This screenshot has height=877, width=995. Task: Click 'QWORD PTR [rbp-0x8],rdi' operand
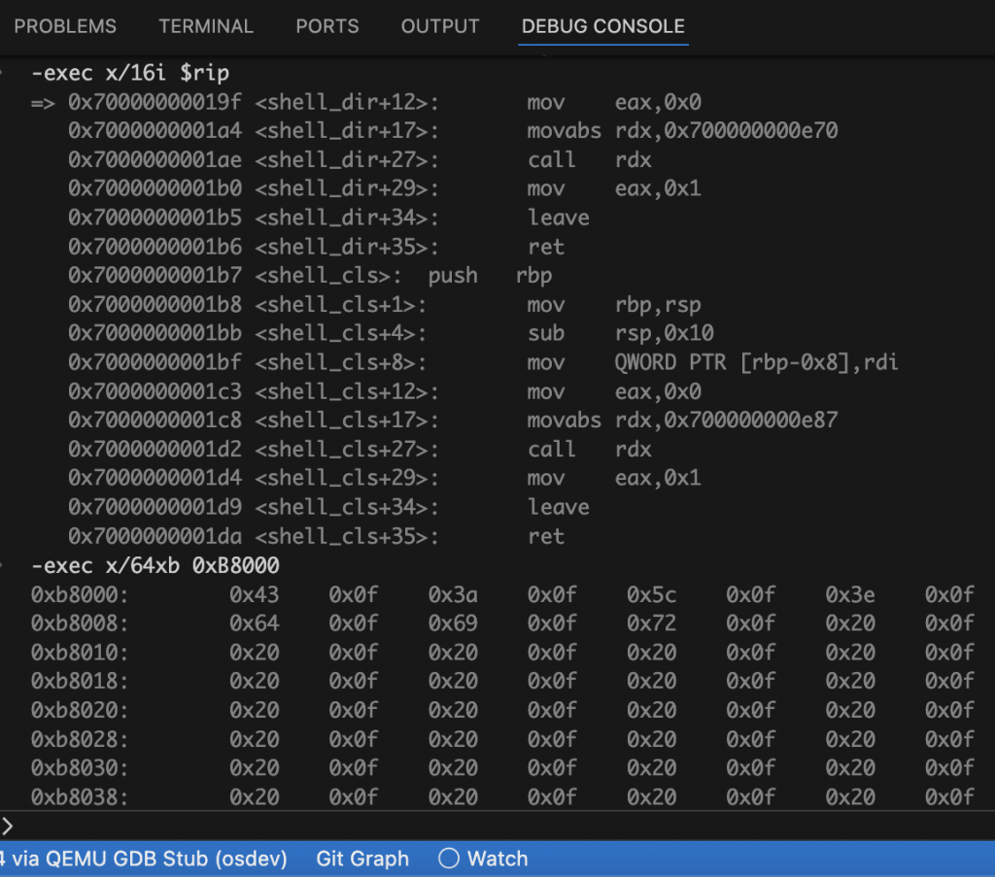pos(756,362)
